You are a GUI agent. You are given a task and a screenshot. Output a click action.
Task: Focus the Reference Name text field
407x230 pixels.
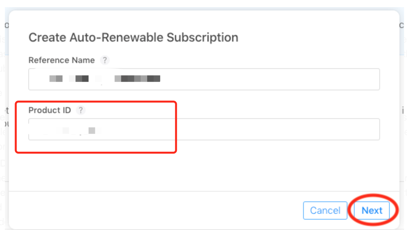point(204,79)
